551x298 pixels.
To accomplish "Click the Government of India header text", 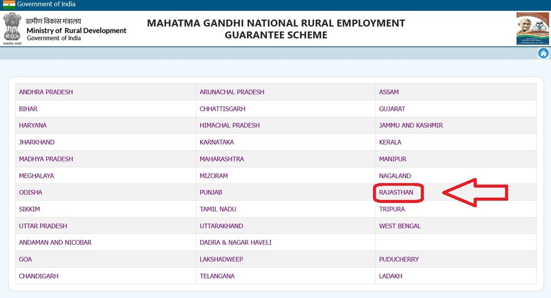I will pos(46,4).
